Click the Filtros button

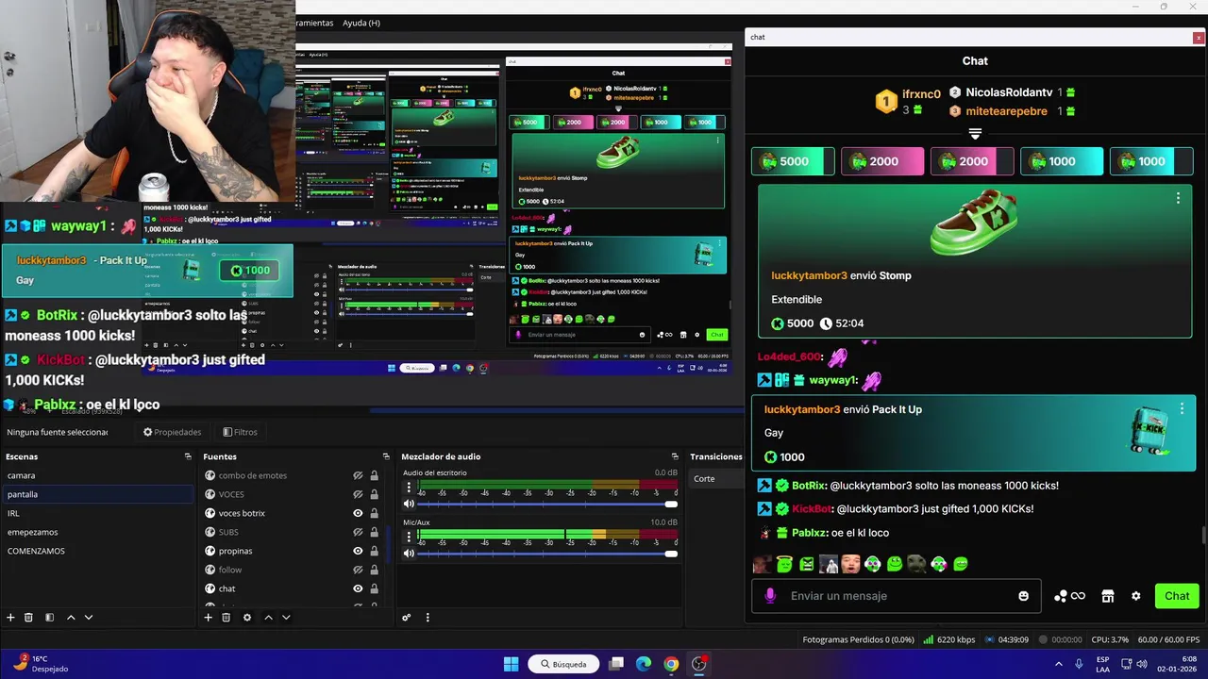pyautogui.click(x=240, y=432)
